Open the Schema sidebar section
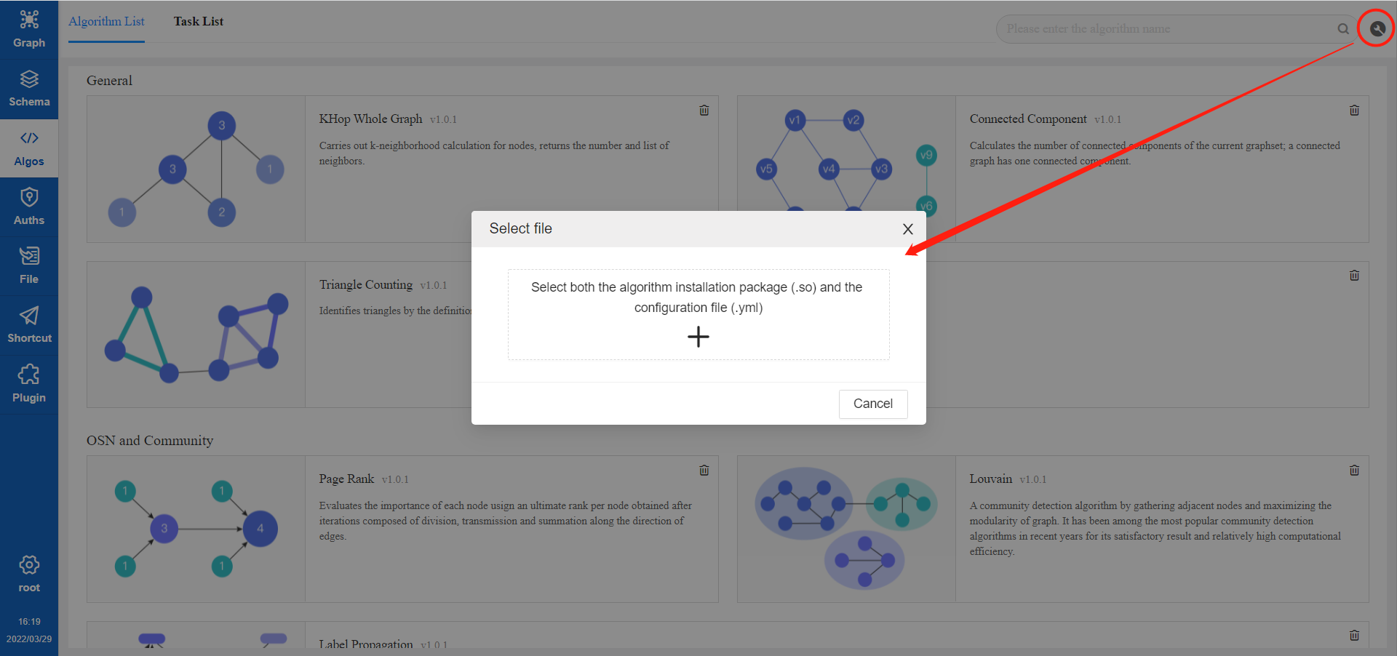 [29, 89]
